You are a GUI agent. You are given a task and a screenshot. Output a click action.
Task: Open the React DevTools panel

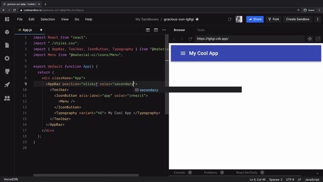250,172
